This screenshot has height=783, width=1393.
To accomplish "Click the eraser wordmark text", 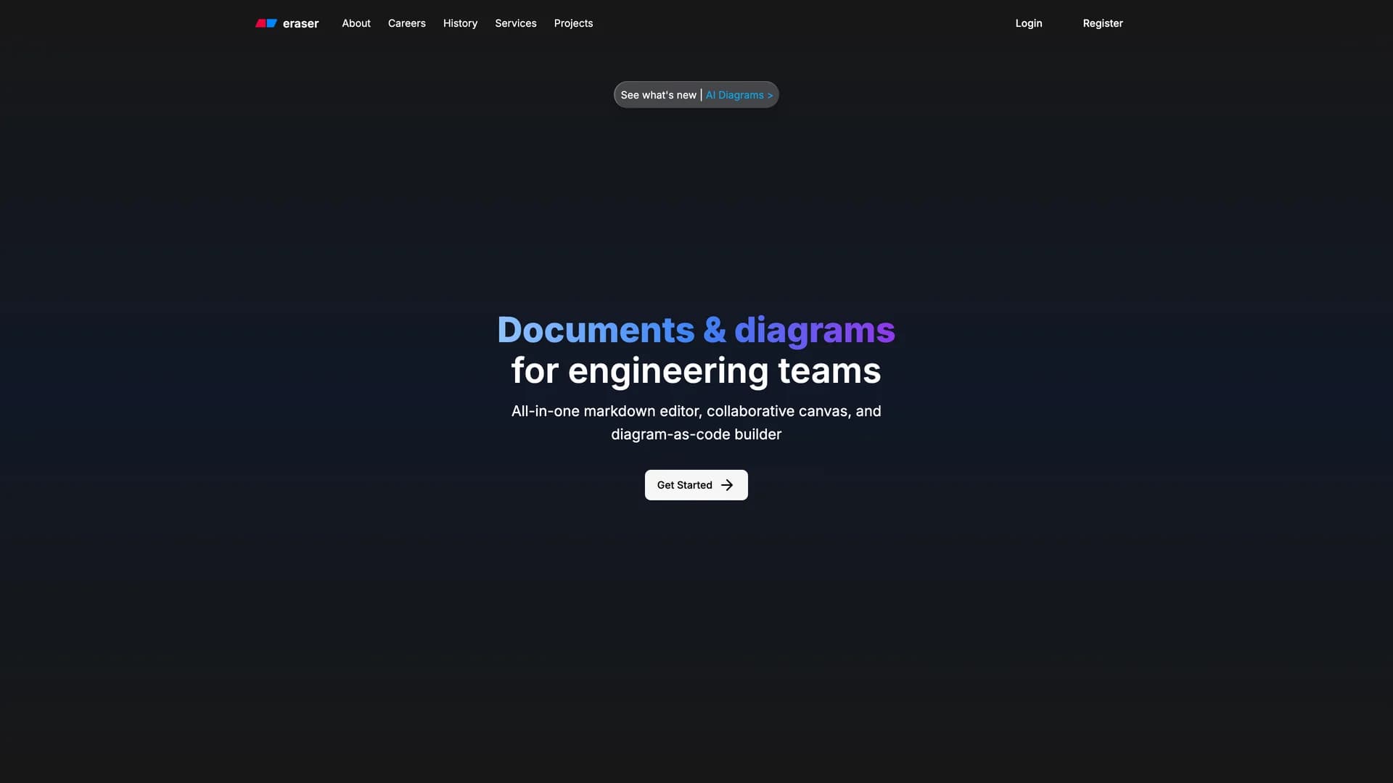I will click(300, 24).
